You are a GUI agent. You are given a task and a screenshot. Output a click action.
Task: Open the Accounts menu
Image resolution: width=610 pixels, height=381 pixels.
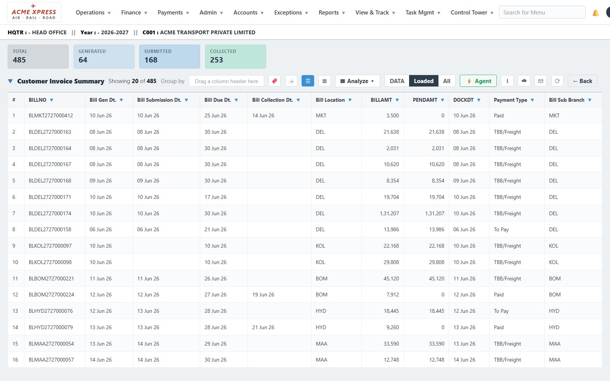click(249, 13)
